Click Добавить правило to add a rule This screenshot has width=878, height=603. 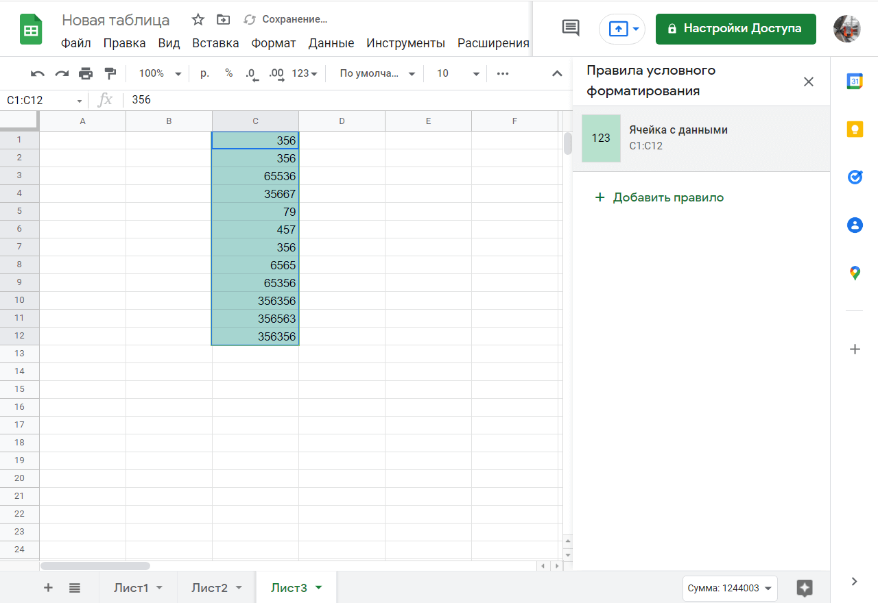point(659,197)
